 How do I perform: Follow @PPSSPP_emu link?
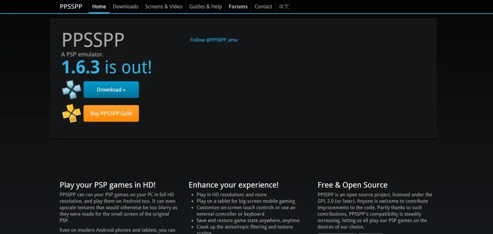pyautogui.click(x=214, y=40)
